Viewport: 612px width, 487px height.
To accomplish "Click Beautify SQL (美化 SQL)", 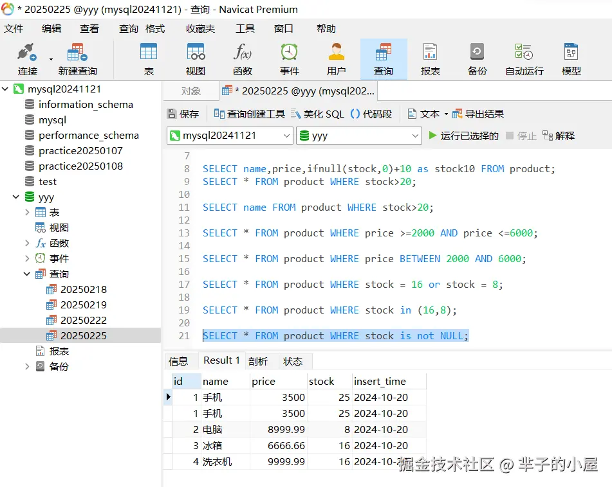I will tap(318, 114).
